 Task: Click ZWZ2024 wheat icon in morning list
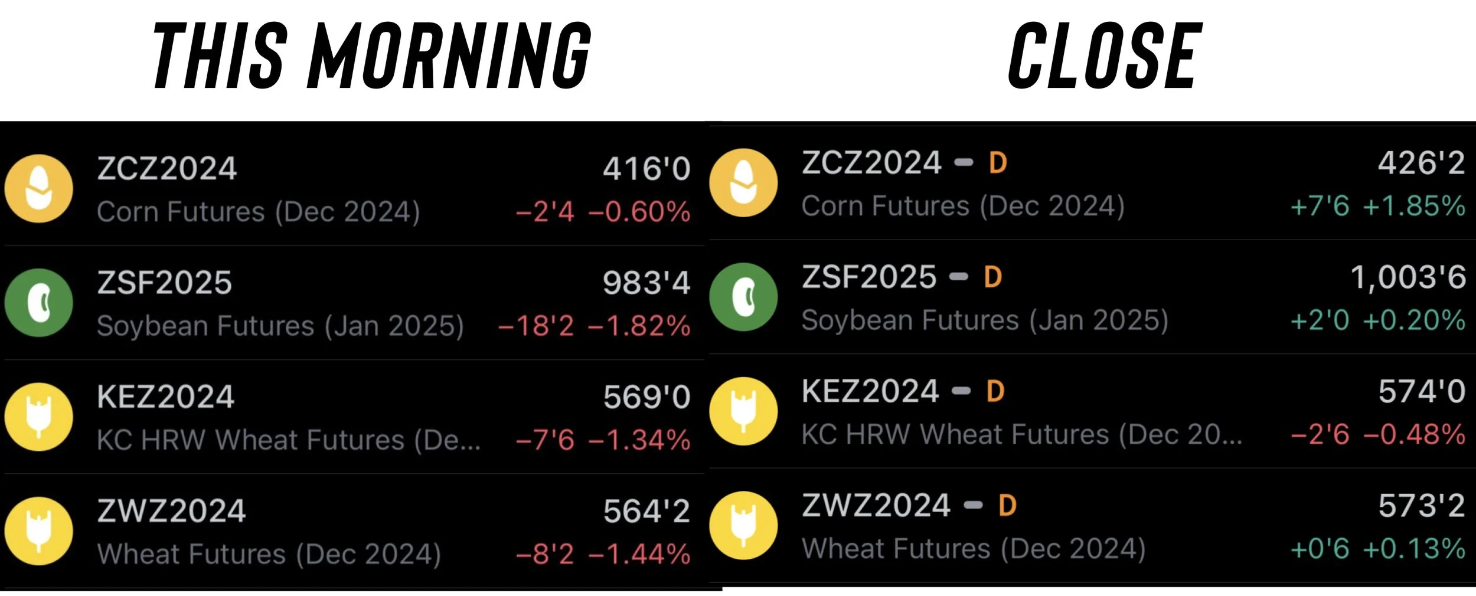[39, 531]
